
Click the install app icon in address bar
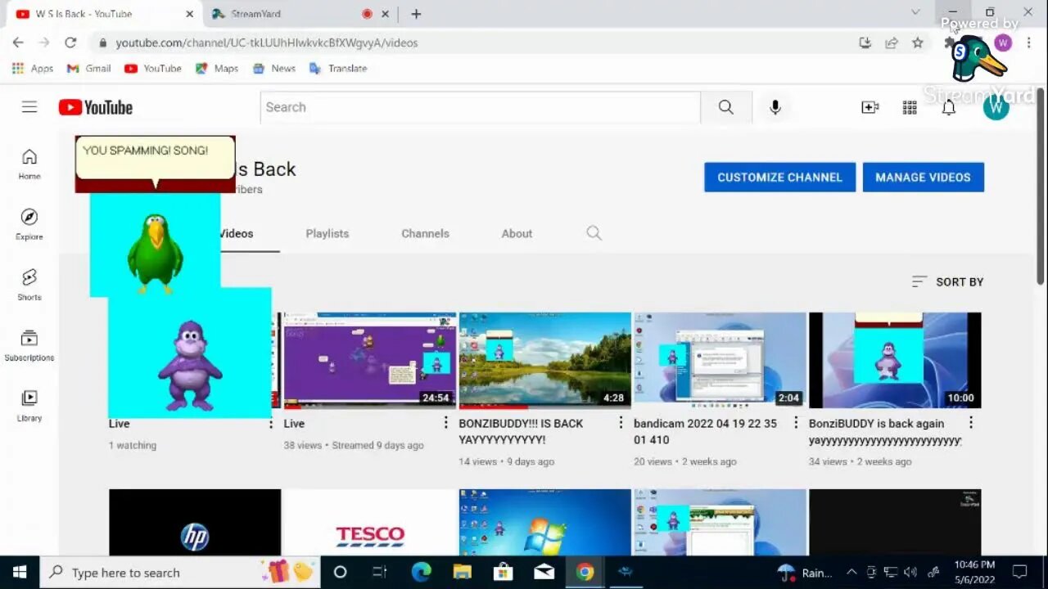pyautogui.click(x=865, y=43)
